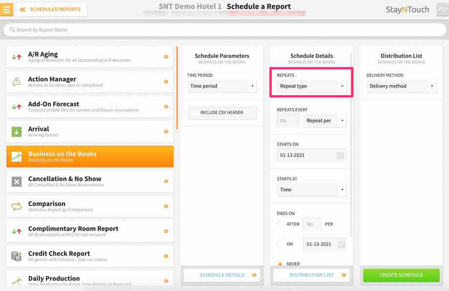Select the Add-On Forecast report
The height and width of the screenshot is (291, 449).
coord(90,107)
